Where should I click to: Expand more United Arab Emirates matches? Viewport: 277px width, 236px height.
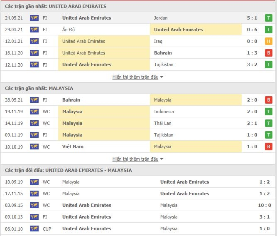135,77
